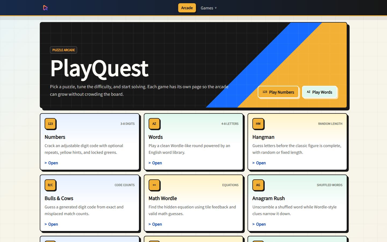Click the B/C icon on Bulls & Cows card
The width and height of the screenshot is (387, 242).
(50, 185)
